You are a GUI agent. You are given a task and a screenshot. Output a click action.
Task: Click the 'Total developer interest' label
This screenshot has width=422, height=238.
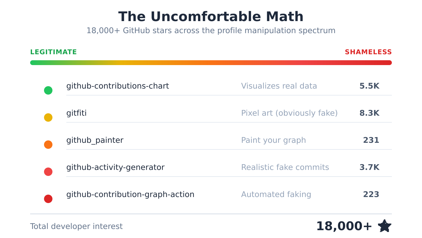point(76,227)
